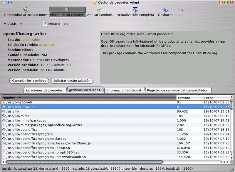235x172 pixels.
Task: Click the icon next to /usr/bin/oowriter
Action: [4, 107]
